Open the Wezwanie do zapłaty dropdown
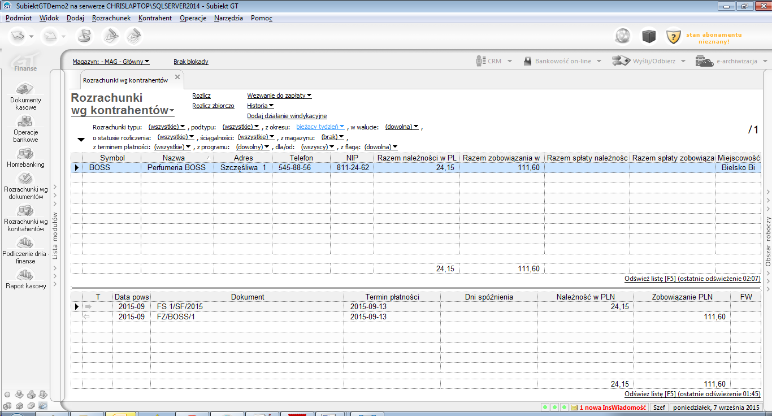The height and width of the screenshot is (416, 772). click(279, 96)
